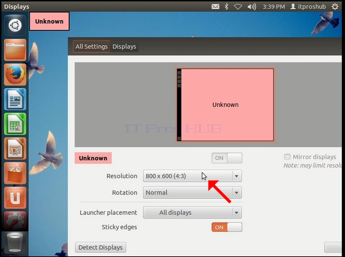The height and width of the screenshot is (257, 345).
Task: Select the Displays breadcrumb button
Action: point(124,46)
